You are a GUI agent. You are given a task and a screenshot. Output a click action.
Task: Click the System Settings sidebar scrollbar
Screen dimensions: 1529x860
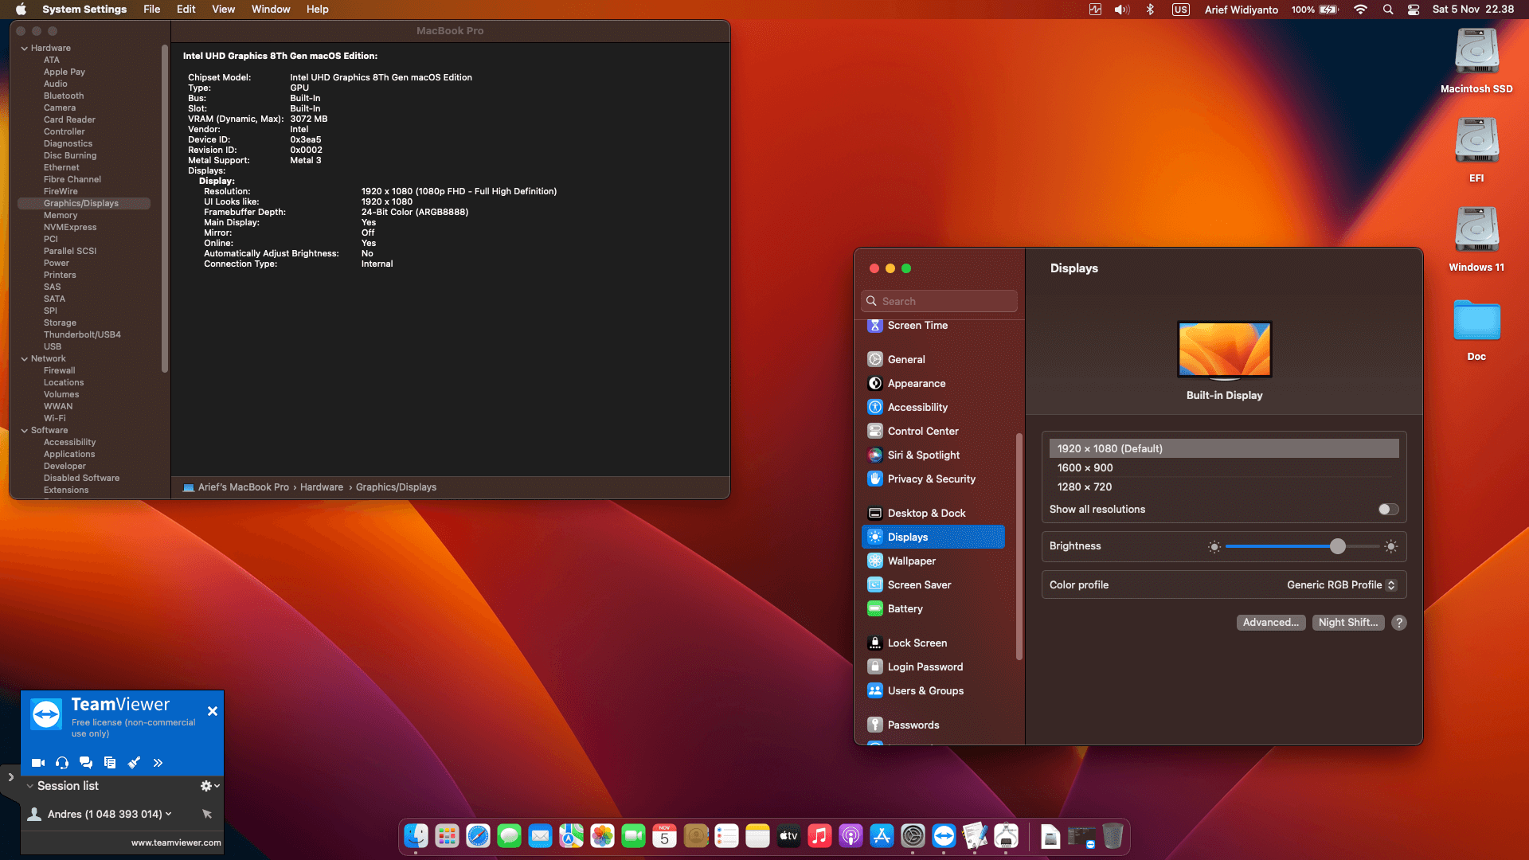(1019, 546)
